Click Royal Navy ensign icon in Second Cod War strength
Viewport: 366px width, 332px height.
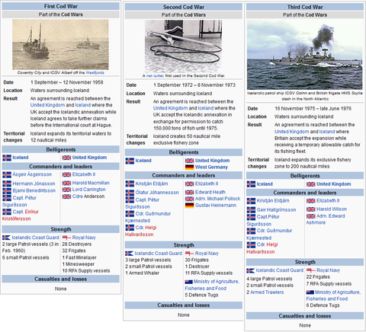[x=189, y=254]
